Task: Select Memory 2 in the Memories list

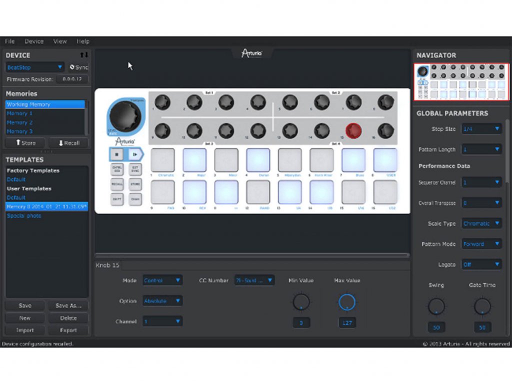Action: pos(20,122)
